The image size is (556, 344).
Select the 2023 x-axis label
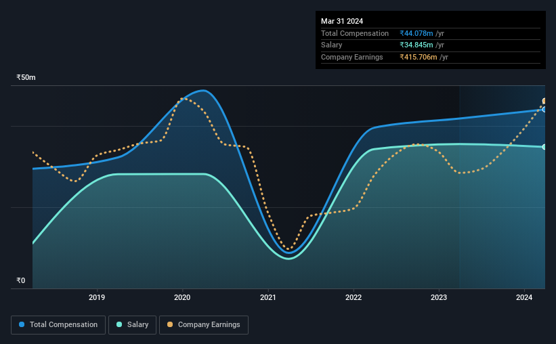click(x=439, y=297)
